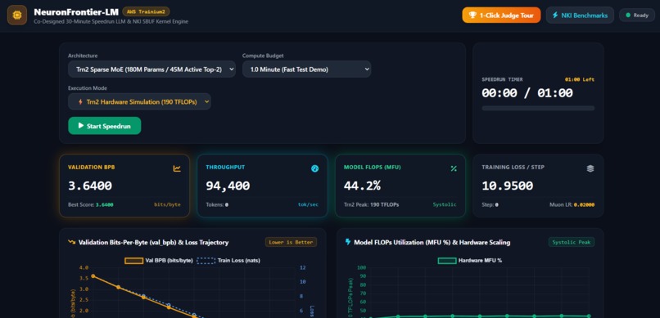This screenshot has width=660, height=318.
Task: Click the 01:00 Left label
Action: (x=580, y=79)
